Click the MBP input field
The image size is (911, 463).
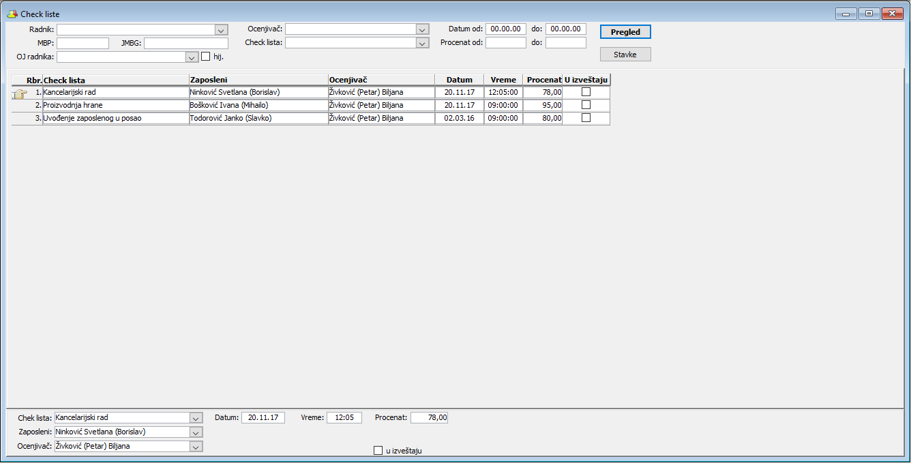point(83,43)
